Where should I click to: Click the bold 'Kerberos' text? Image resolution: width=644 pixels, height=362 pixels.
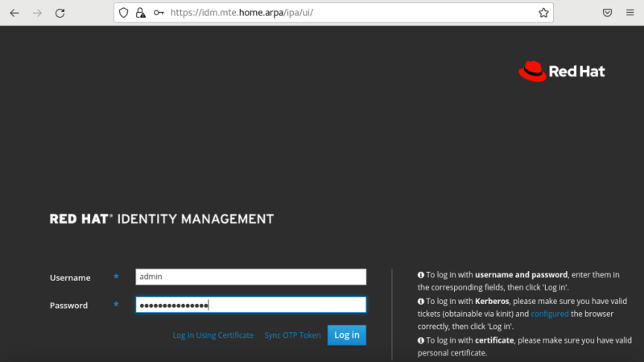492,301
